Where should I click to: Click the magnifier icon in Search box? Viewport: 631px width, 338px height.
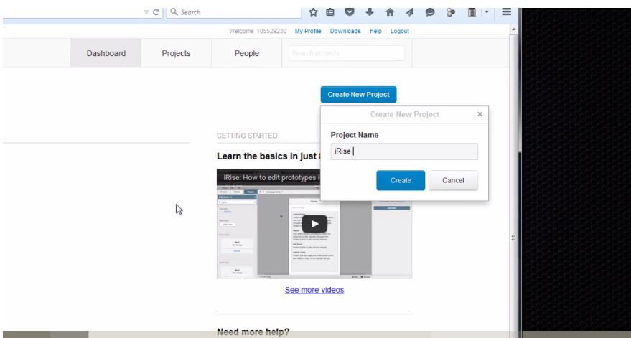click(174, 11)
